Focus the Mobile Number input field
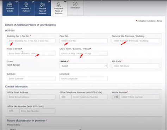The width and height of the screenshot is (167, 130). point(140,97)
